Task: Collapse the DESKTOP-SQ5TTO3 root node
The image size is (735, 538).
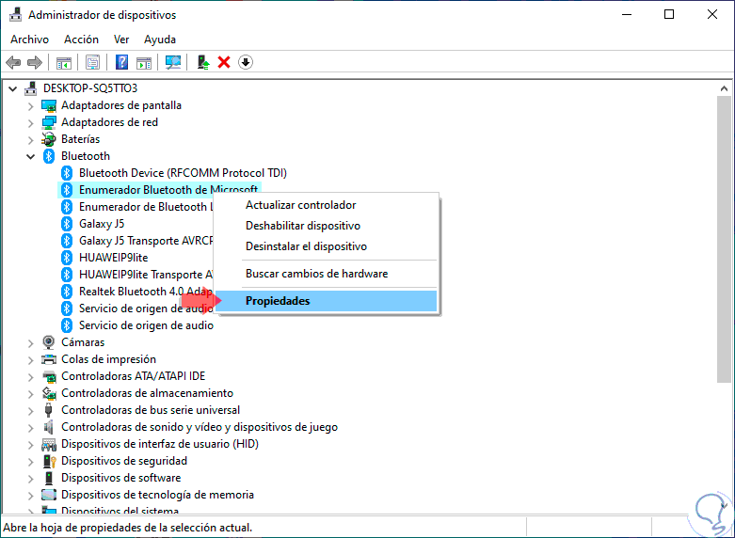Action: coord(13,88)
